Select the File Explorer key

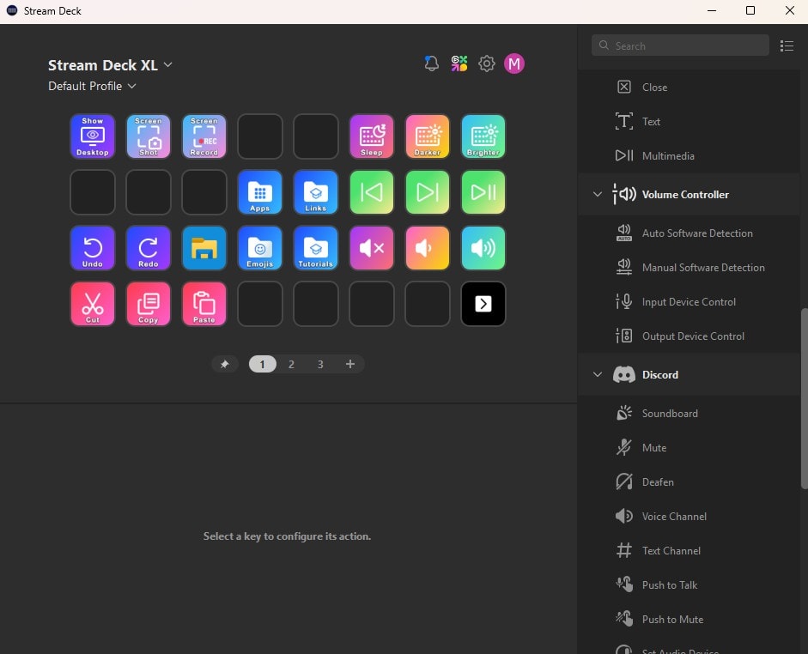pyautogui.click(x=204, y=248)
